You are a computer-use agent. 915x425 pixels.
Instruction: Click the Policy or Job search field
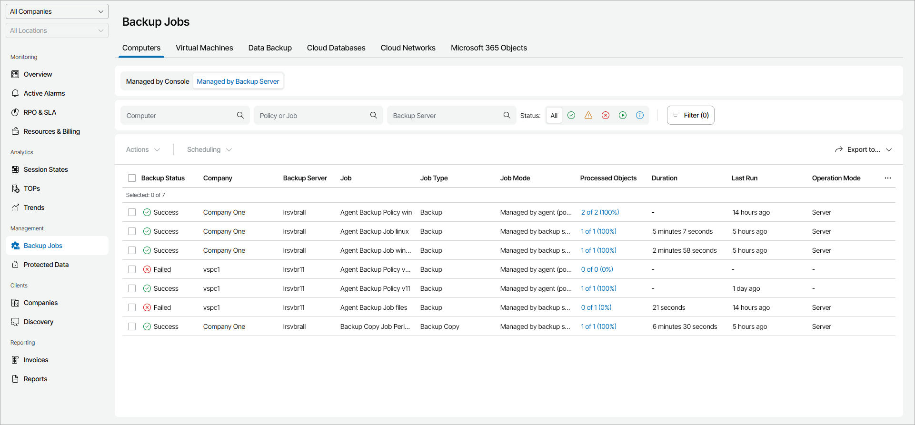[x=312, y=116]
